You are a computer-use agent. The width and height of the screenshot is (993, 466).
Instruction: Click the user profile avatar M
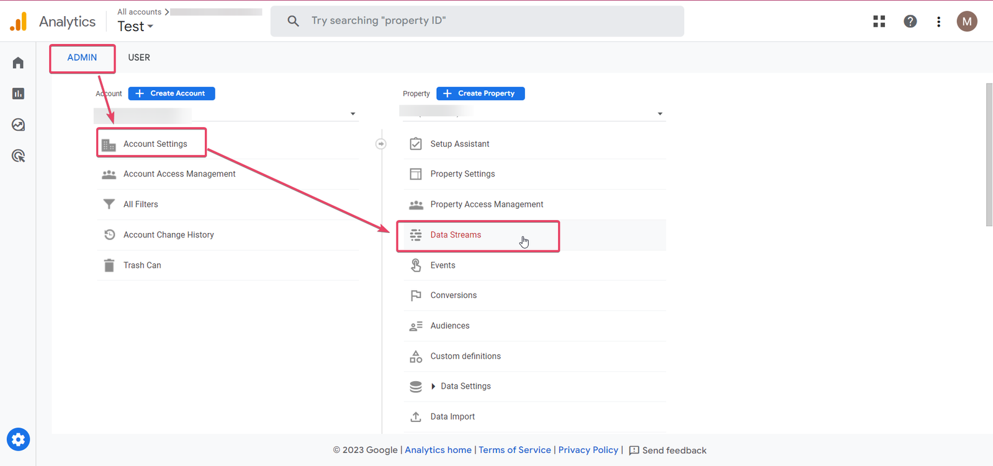click(966, 22)
